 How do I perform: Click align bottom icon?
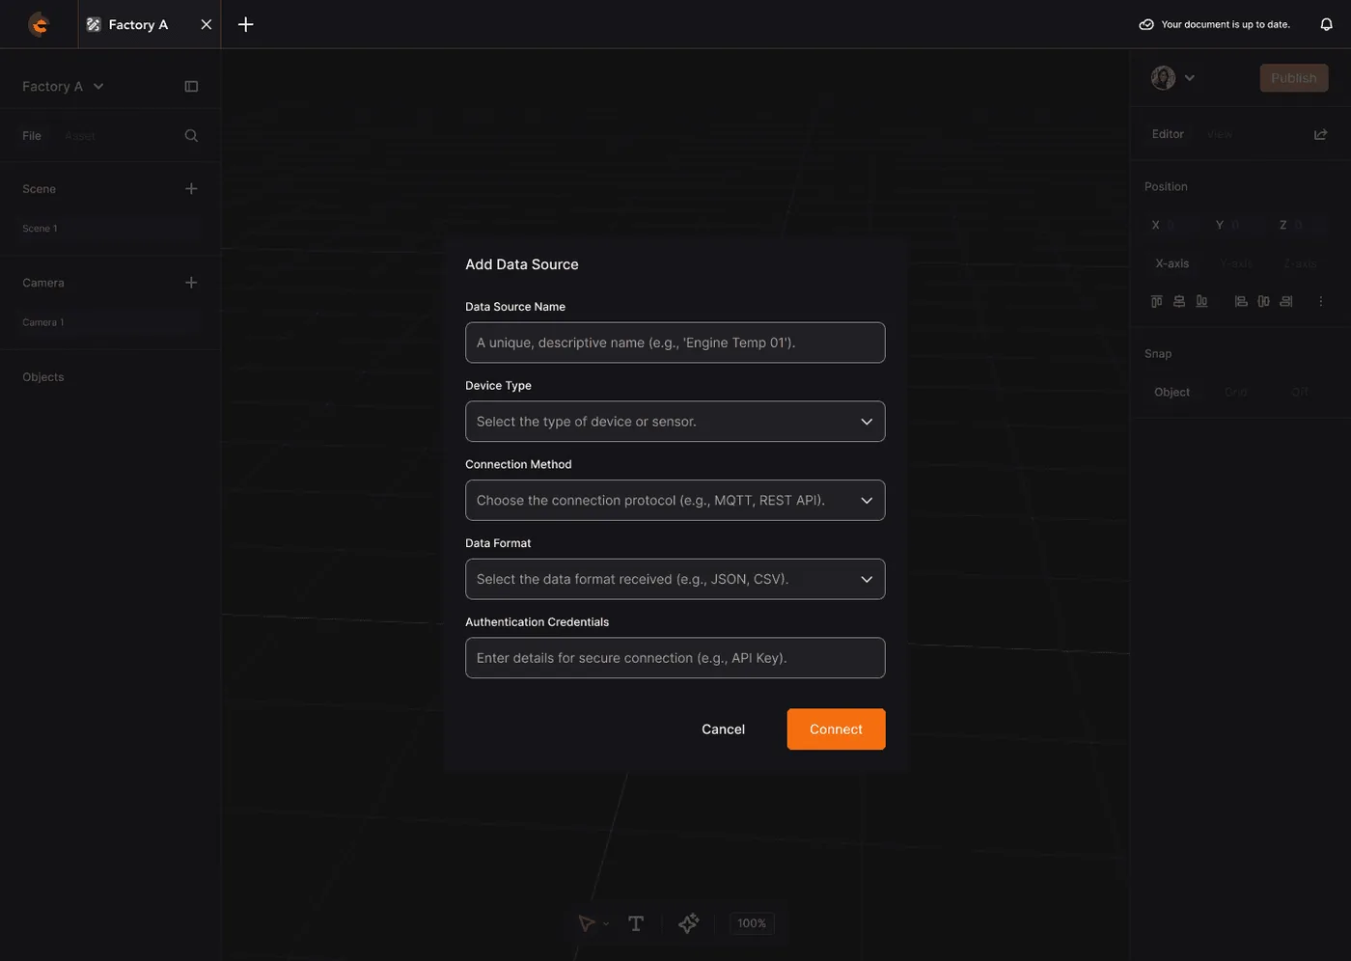pyautogui.click(x=1201, y=302)
